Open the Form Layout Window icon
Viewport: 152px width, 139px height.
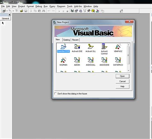point(80,11)
